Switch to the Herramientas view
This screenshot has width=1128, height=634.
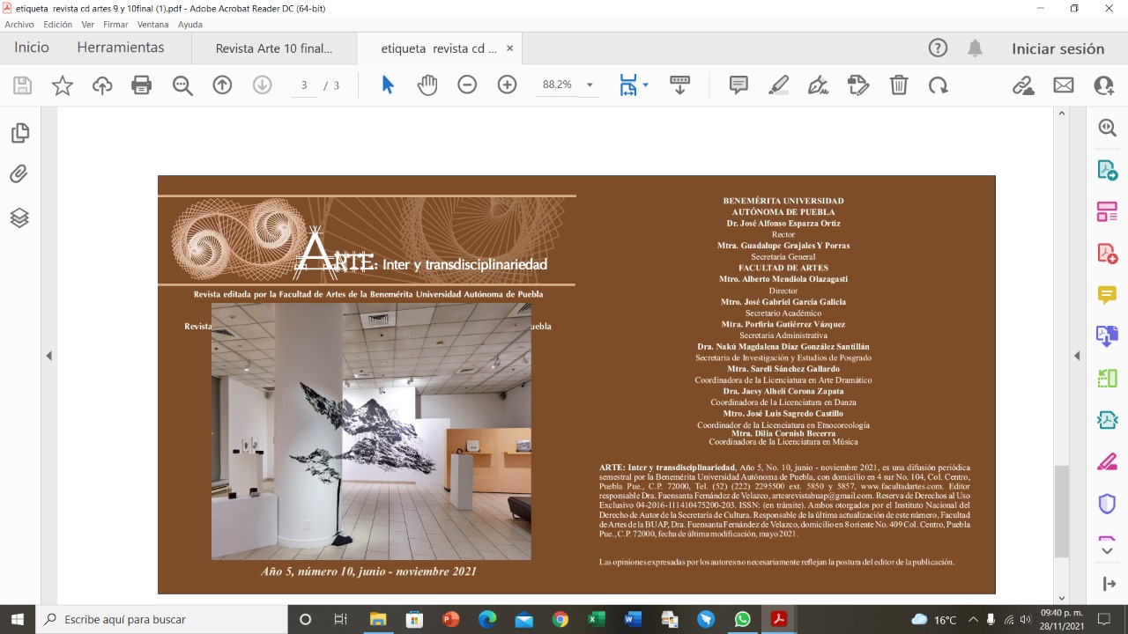pos(121,48)
